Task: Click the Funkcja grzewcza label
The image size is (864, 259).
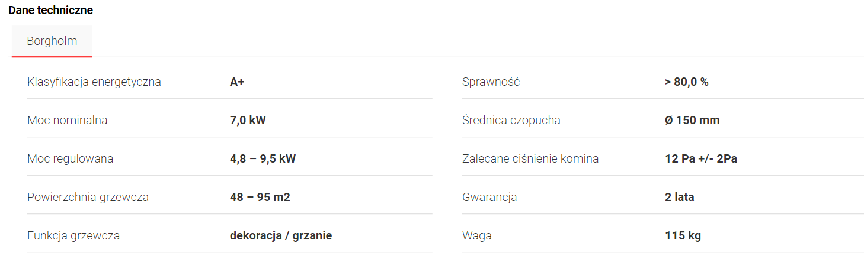Action: click(73, 235)
